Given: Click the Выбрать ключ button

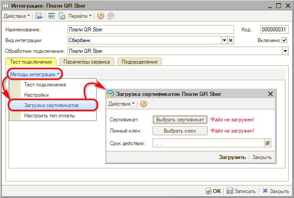Looking at the screenshot, I should coord(180,131).
